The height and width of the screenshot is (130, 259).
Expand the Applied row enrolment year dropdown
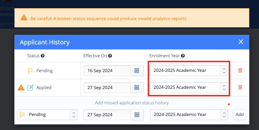(224, 87)
